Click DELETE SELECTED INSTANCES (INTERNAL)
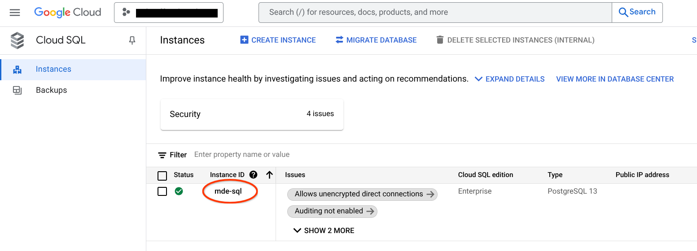 [515, 40]
